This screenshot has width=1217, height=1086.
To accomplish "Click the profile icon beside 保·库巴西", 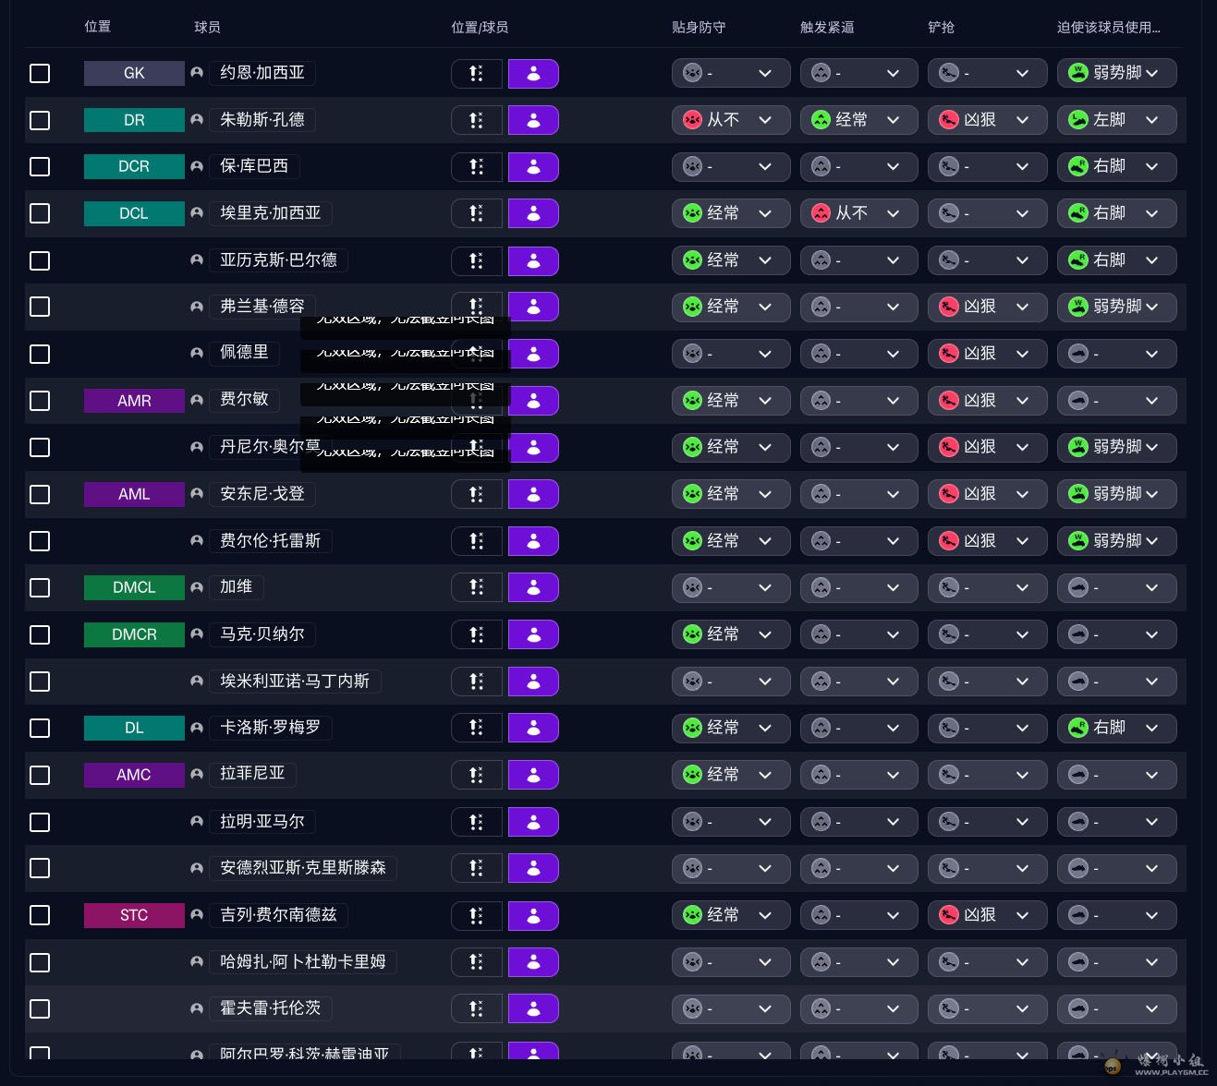I will coord(197,166).
